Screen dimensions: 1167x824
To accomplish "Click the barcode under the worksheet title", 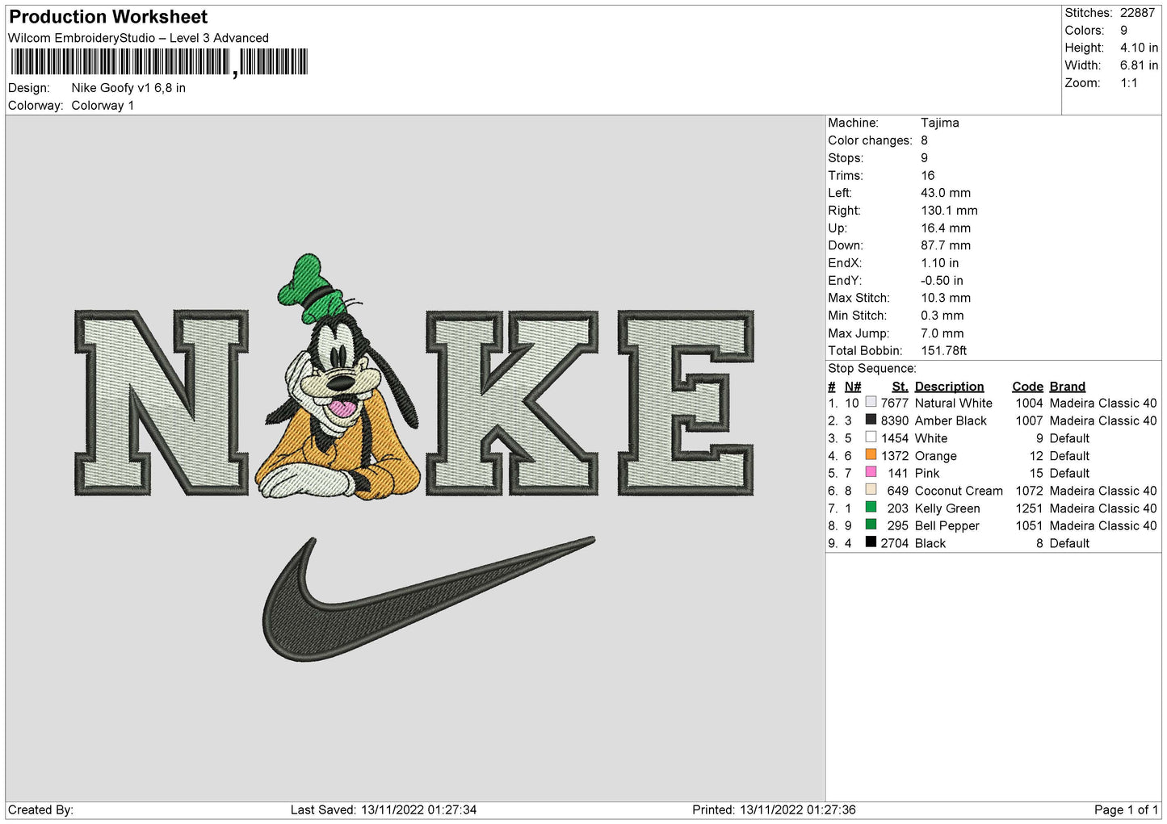I will pos(159,62).
